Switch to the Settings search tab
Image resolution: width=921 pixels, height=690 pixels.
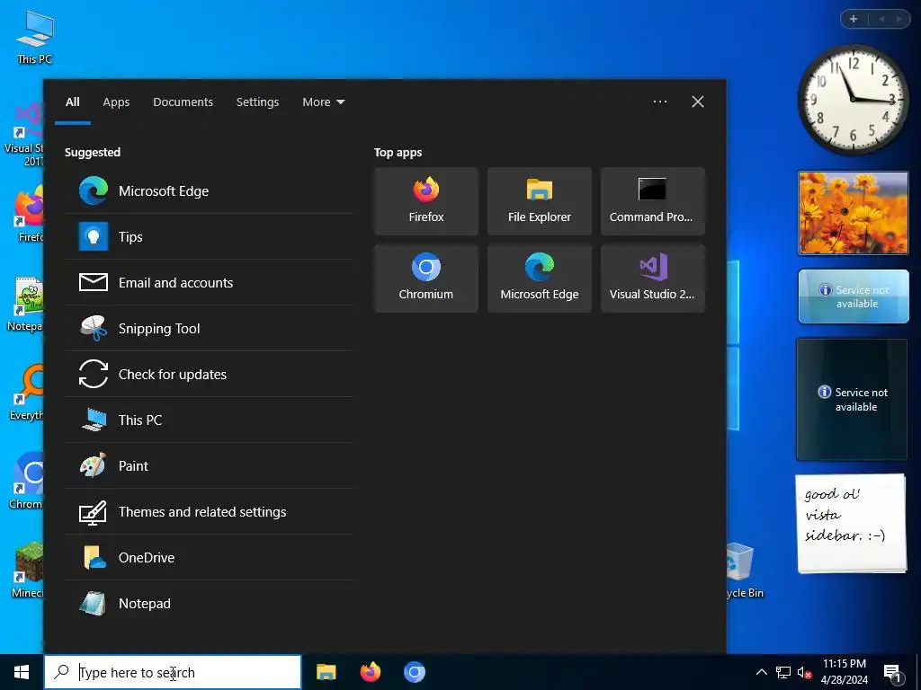(x=258, y=102)
